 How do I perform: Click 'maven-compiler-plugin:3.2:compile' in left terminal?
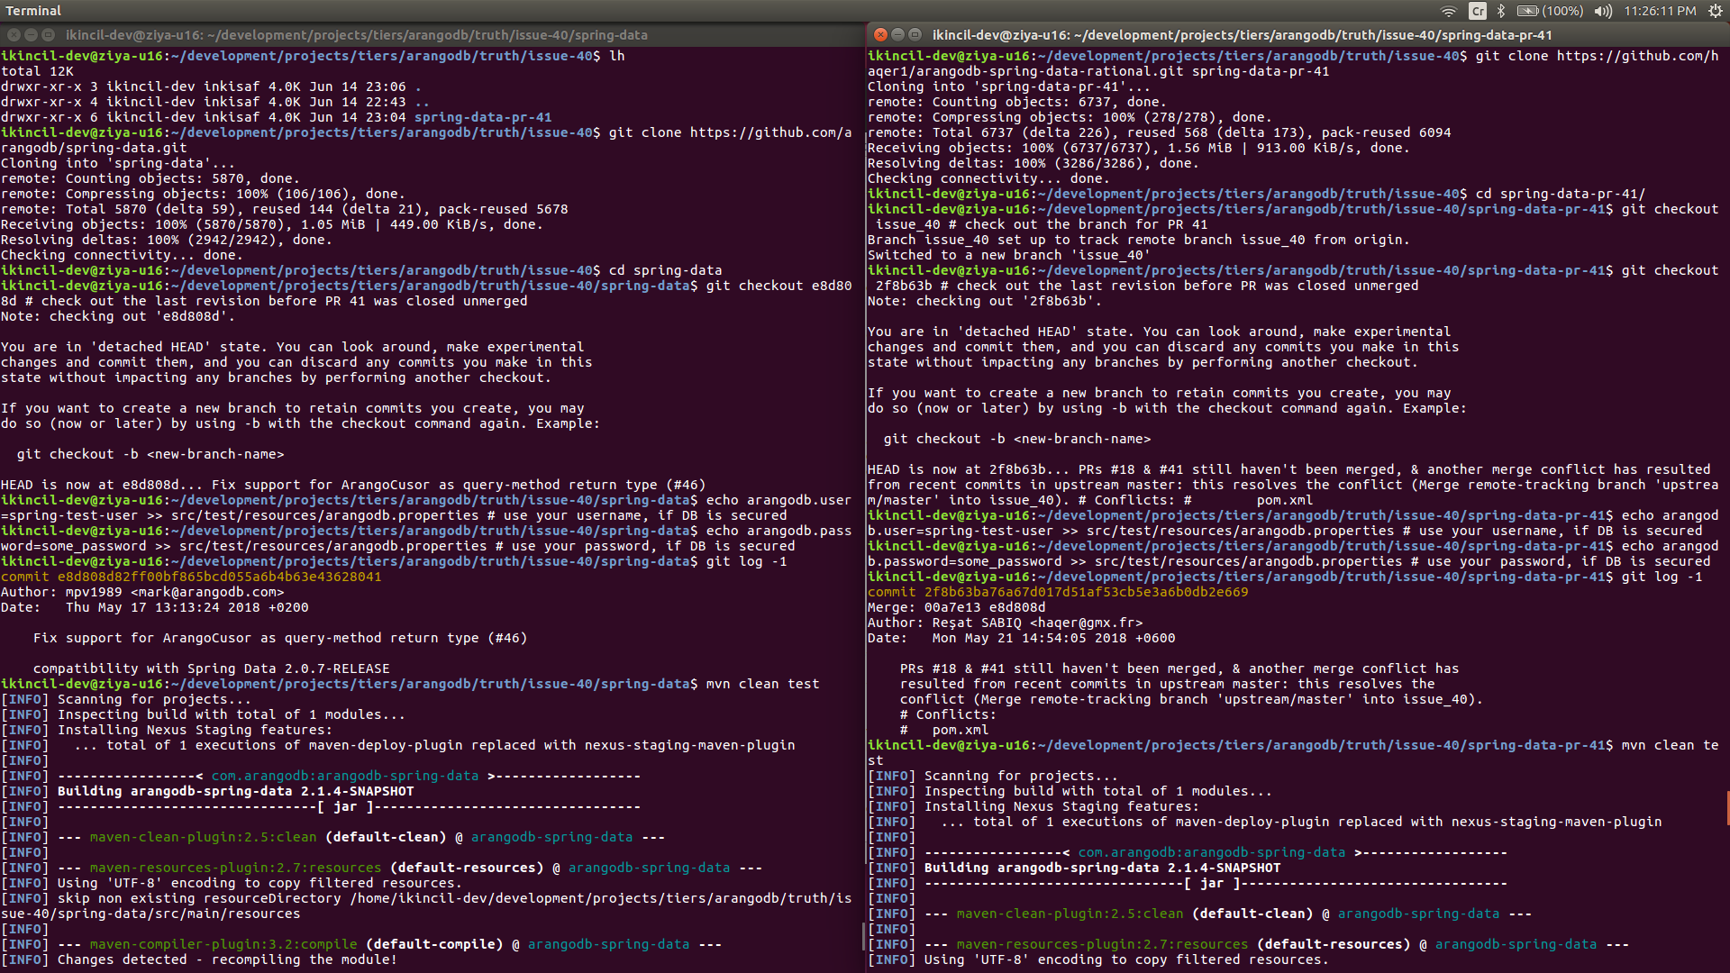coord(223,944)
